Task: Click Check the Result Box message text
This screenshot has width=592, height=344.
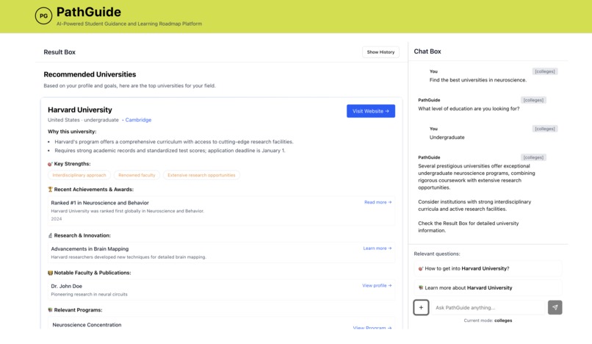Action: [x=468, y=227]
